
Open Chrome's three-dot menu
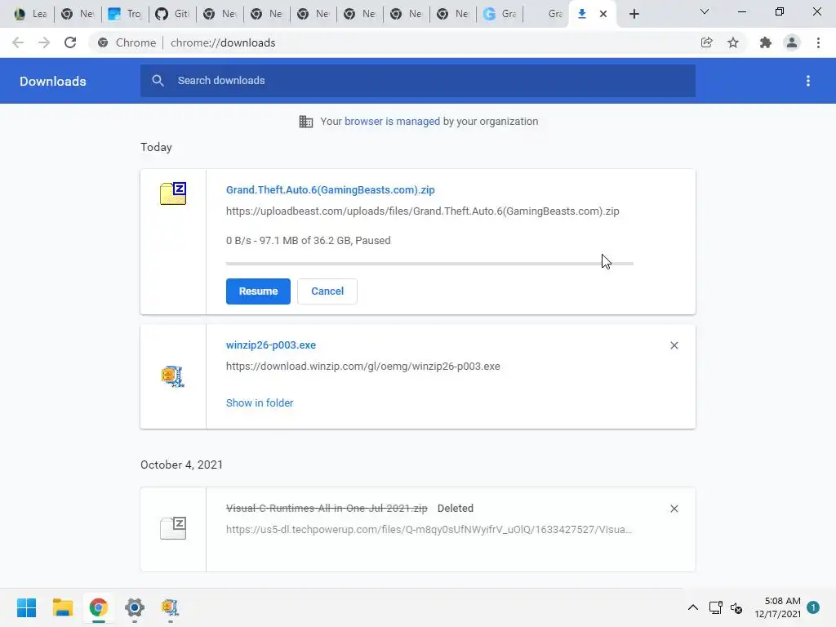point(818,42)
